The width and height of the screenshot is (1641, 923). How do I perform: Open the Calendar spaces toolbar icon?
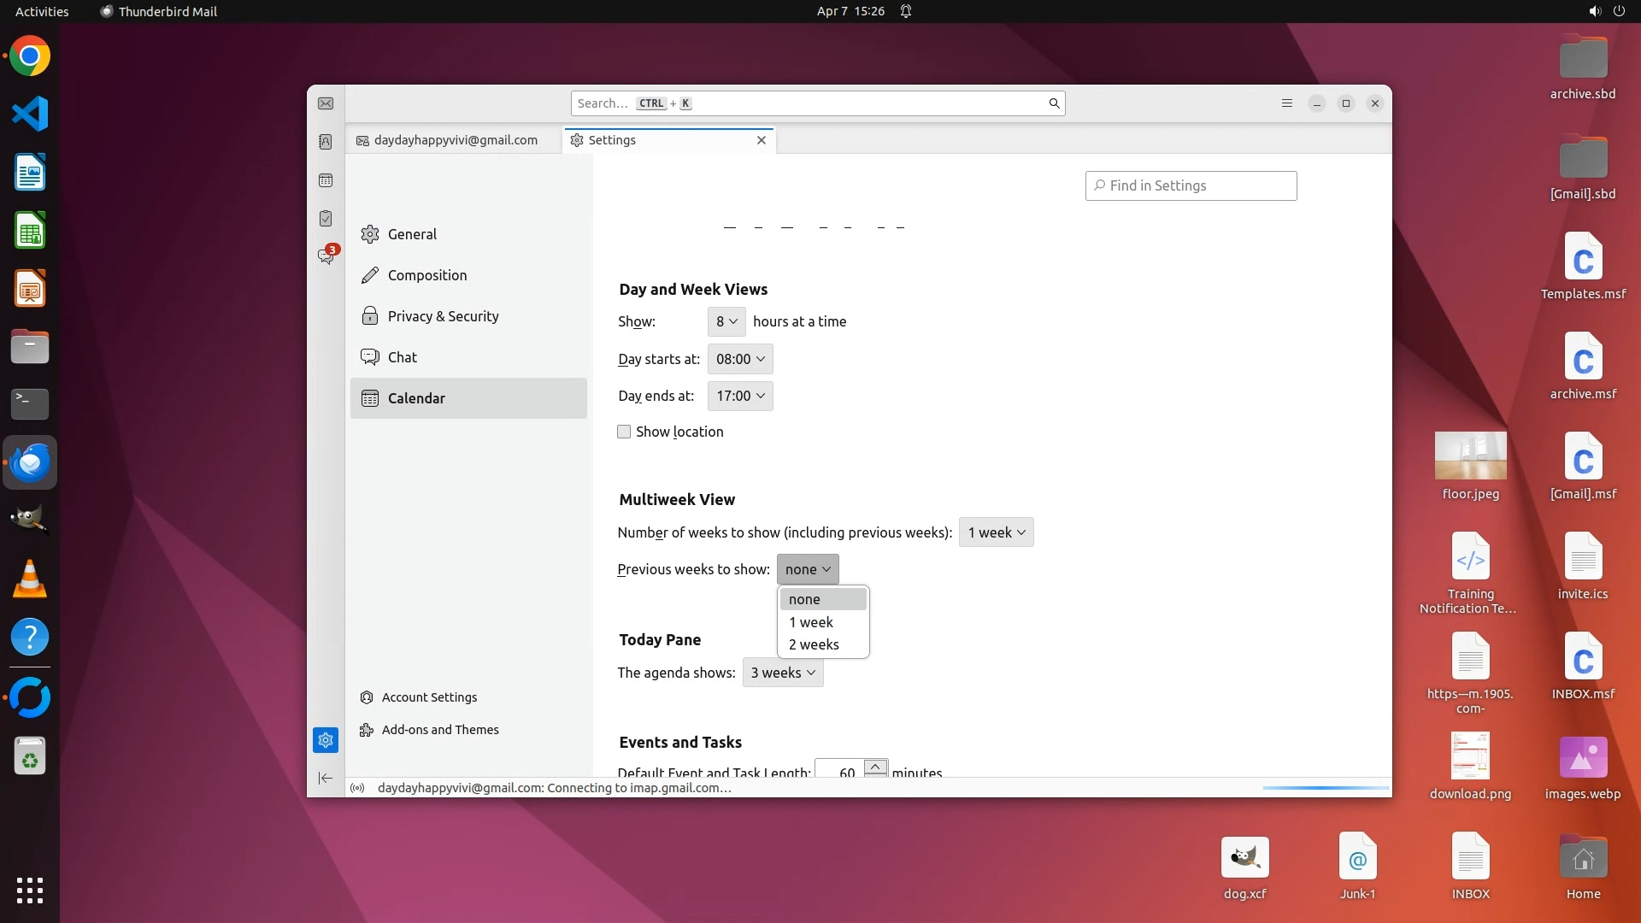pyautogui.click(x=326, y=180)
